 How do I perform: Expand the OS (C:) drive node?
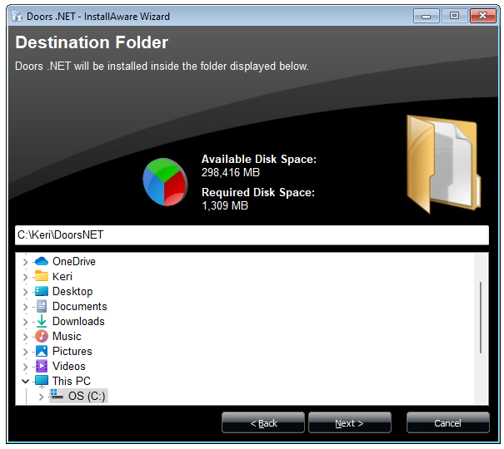click(x=41, y=397)
